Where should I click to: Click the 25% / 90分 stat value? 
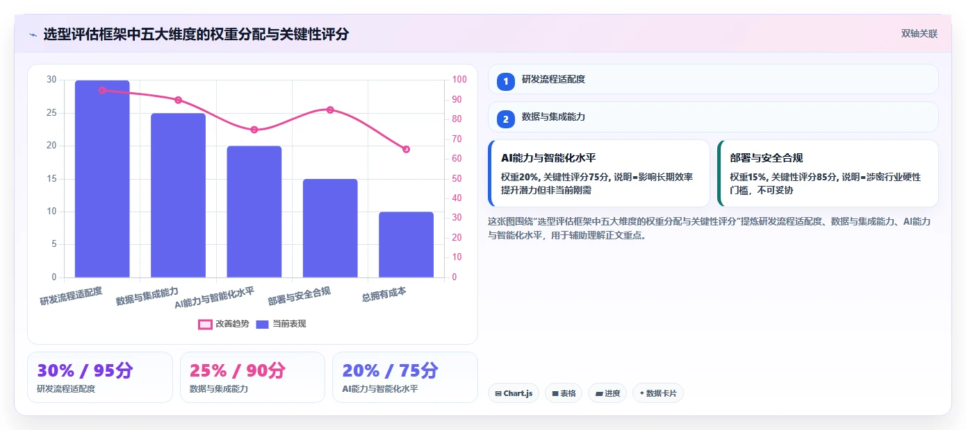click(x=238, y=370)
